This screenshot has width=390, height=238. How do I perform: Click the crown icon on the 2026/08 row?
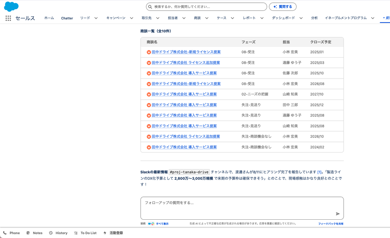coord(149,84)
